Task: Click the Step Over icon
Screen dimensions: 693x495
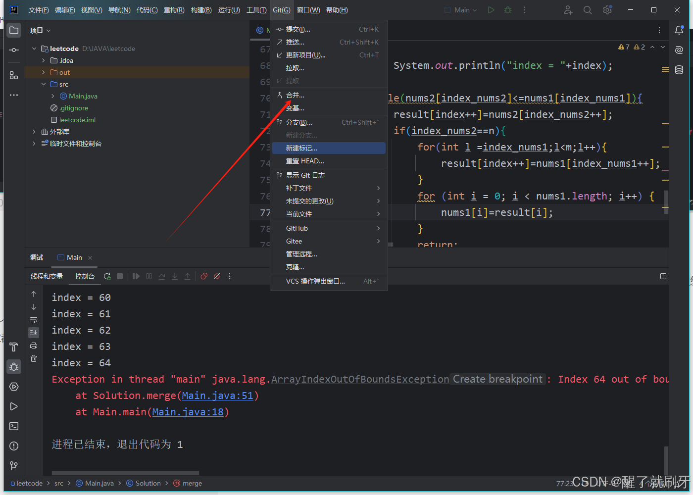Action: pyautogui.click(x=162, y=276)
